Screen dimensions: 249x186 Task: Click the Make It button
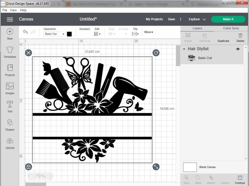[x=228, y=19]
